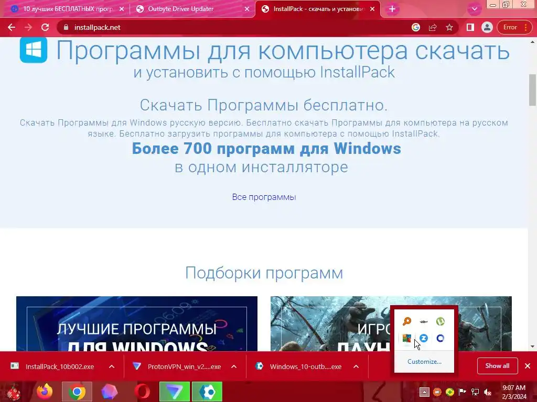Open Action Center flag icon
Screen dimensions: 537x402
tap(463, 392)
